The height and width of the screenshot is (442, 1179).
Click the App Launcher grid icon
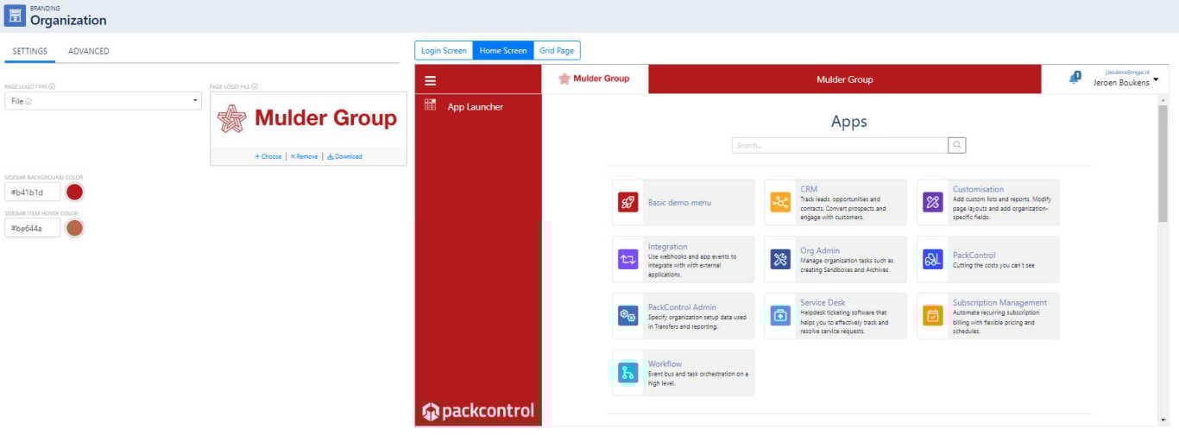pos(431,105)
